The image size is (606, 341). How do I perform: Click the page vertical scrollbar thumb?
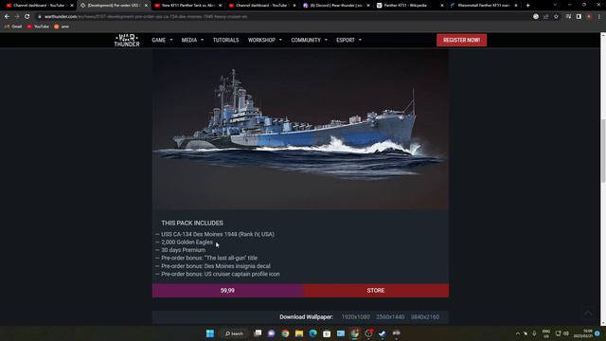[603, 151]
